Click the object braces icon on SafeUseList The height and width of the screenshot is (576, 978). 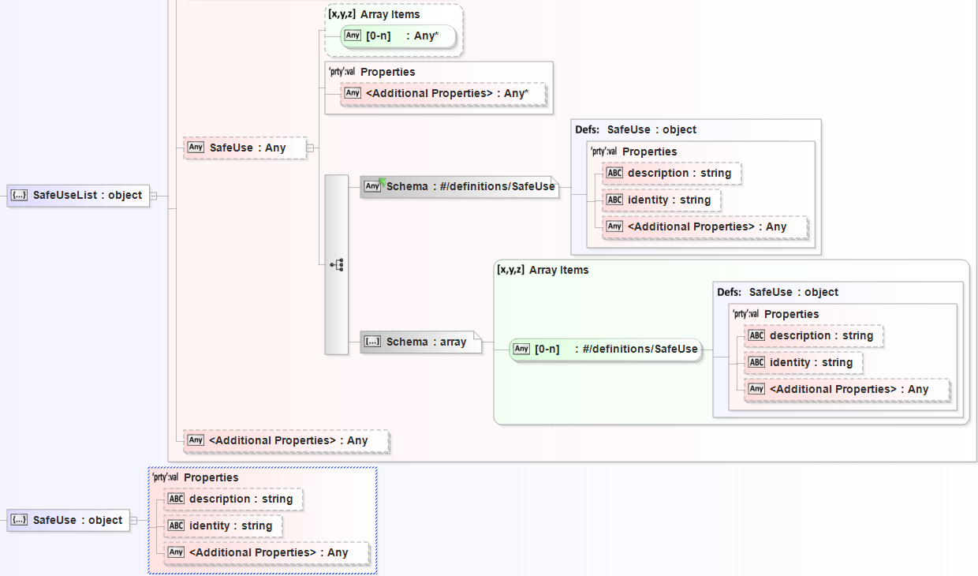coord(19,196)
